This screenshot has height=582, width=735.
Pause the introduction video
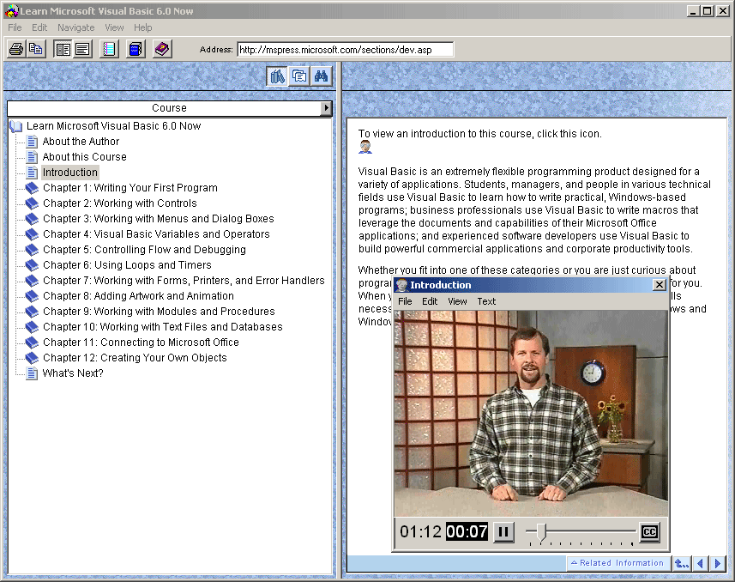[503, 531]
